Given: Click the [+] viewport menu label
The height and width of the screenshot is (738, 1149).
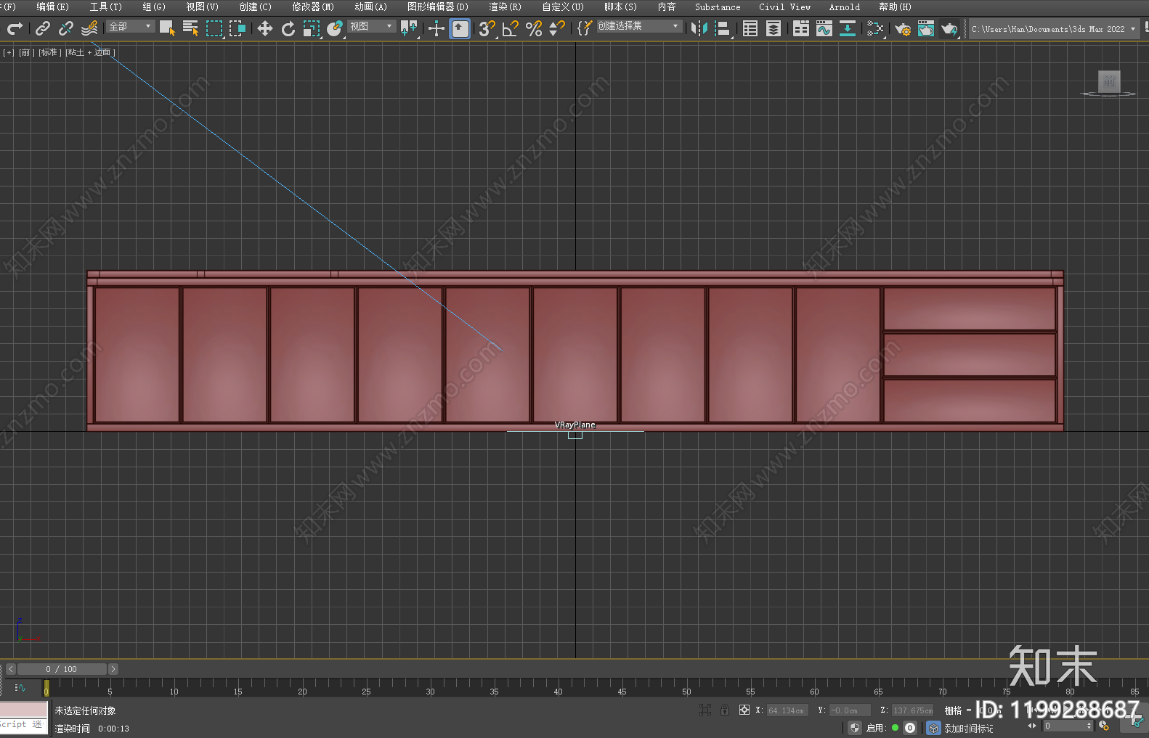Looking at the screenshot, I should pyautogui.click(x=9, y=52).
